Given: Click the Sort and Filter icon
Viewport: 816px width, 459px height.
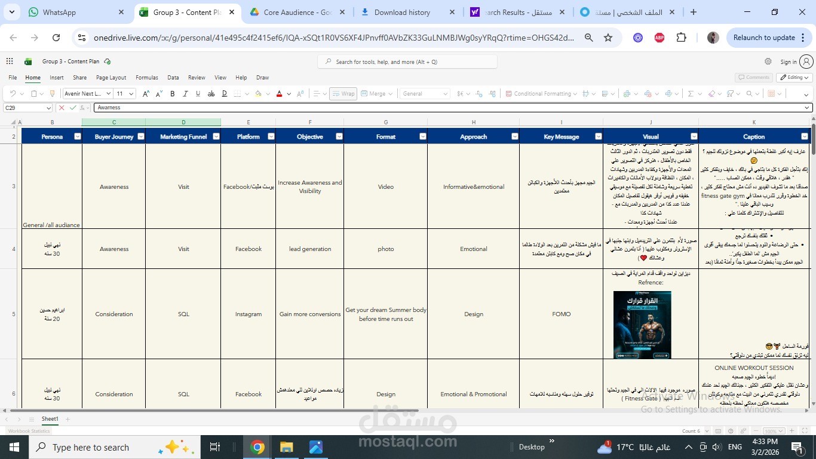Looking at the screenshot, I should point(730,93).
